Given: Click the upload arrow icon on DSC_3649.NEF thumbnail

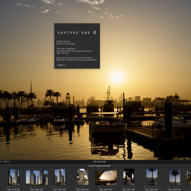Looking at the screenshot, I should click(16, 184).
